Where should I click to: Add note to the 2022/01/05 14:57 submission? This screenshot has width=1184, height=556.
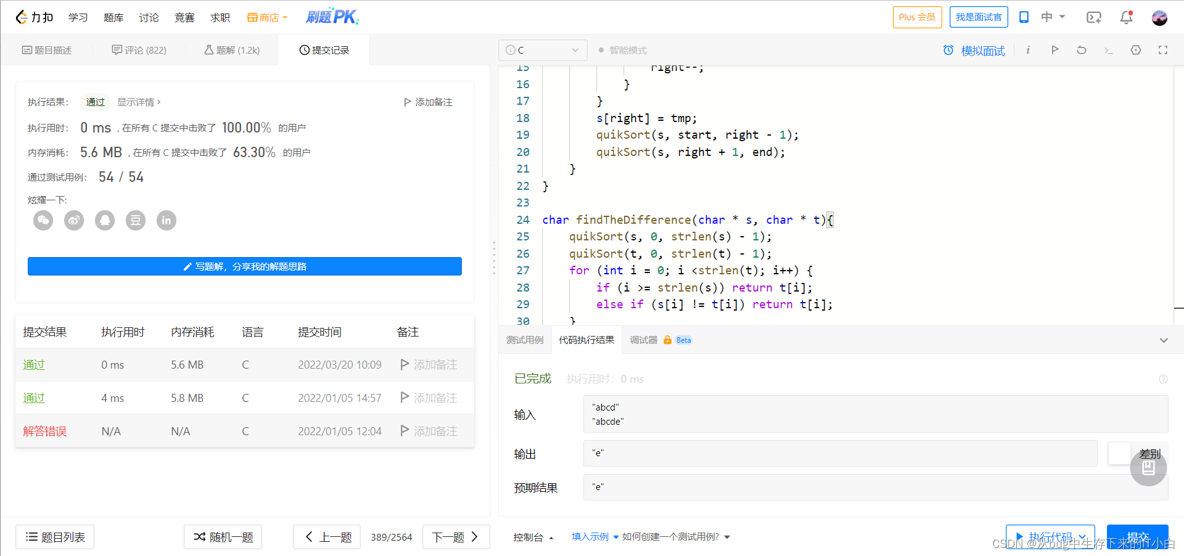429,398
